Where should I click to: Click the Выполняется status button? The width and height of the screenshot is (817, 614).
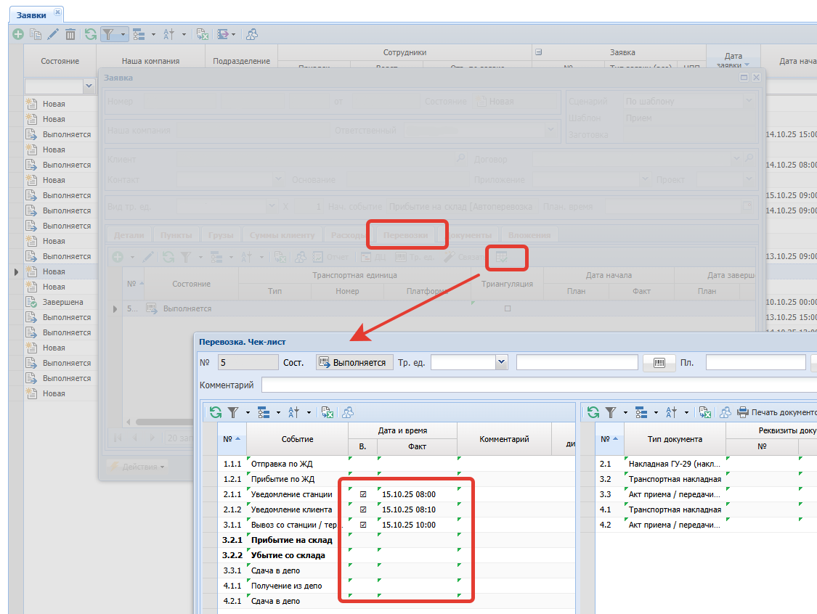tap(354, 362)
